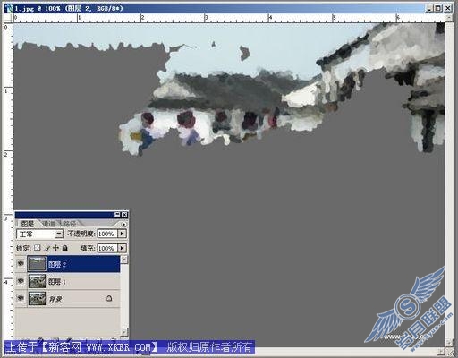Select the 背景 layer name
Image resolution: width=458 pixels, height=358 pixels.
click(x=55, y=299)
